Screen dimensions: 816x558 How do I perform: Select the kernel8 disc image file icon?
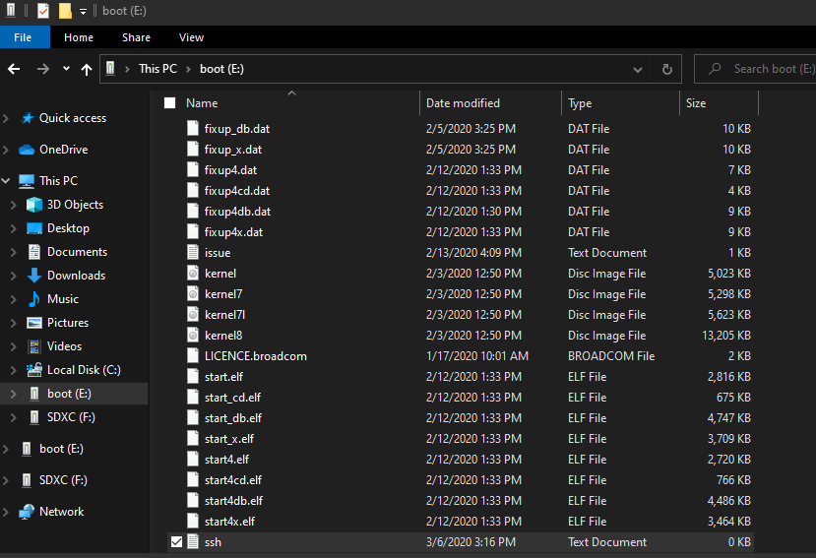click(x=193, y=336)
